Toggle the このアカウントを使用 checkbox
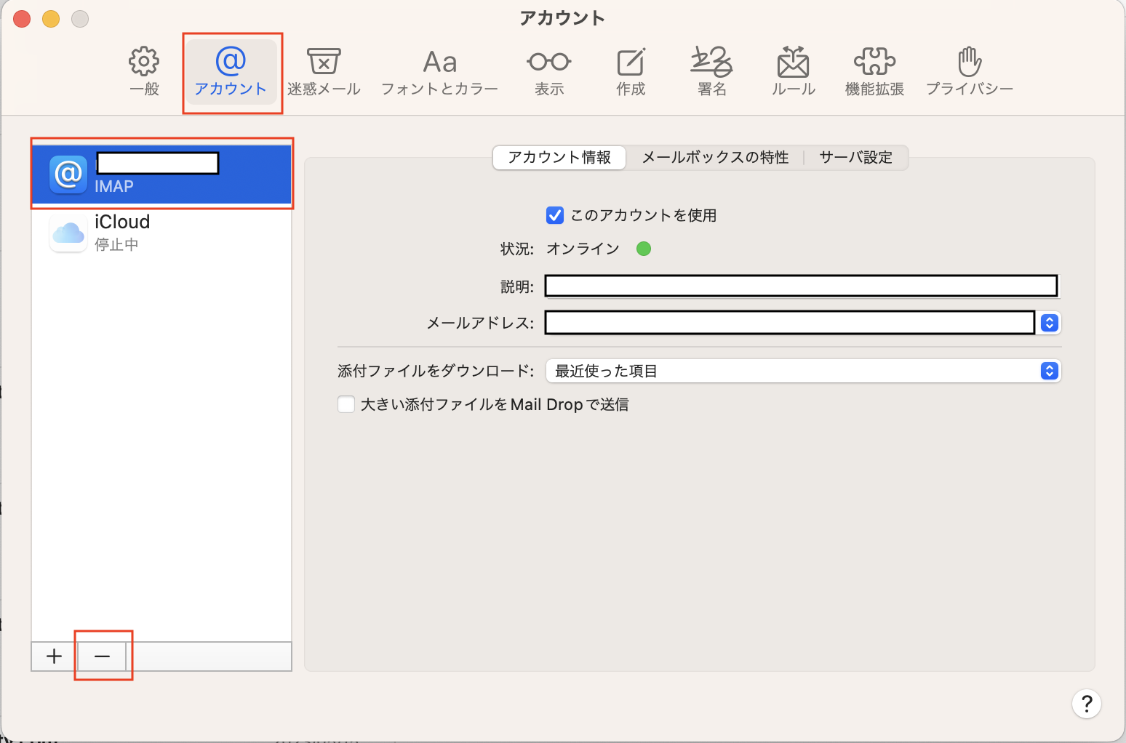This screenshot has width=1126, height=743. (x=555, y=215)
